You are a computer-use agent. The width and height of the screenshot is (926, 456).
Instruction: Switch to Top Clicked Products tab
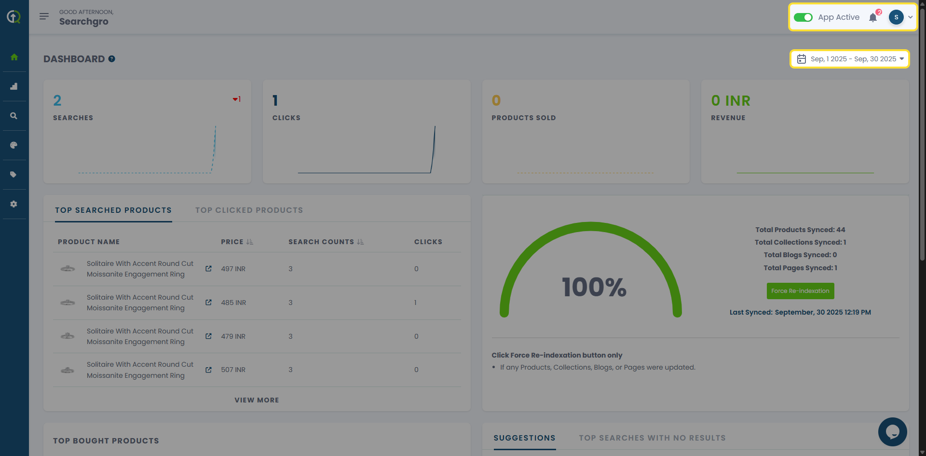click(x=249, y=210)
